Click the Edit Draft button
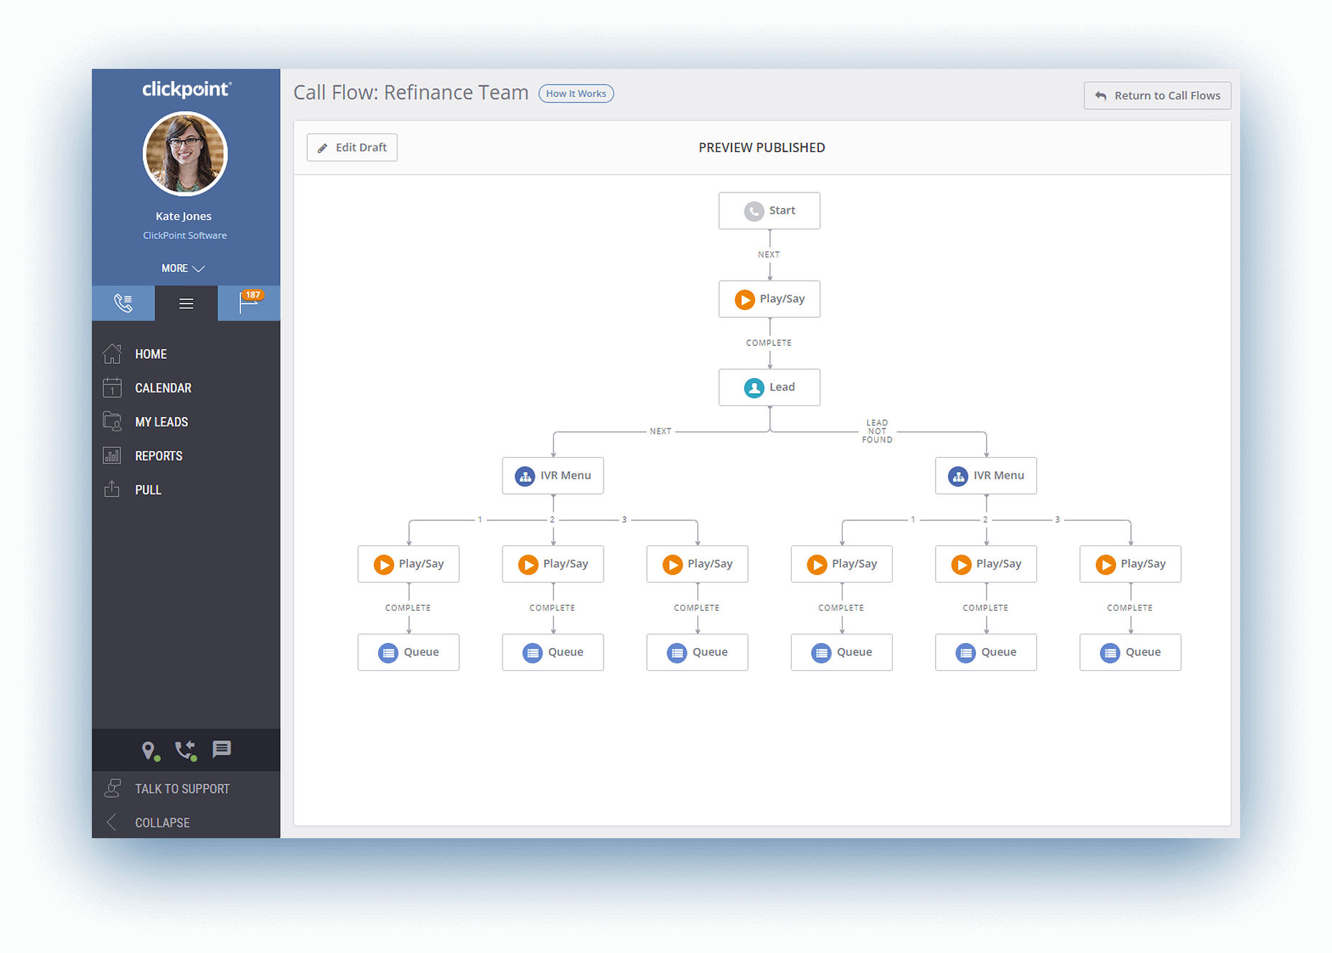The height and width of the screenshot is (953, 1332). pyautogui.click(x=352, y=147)
